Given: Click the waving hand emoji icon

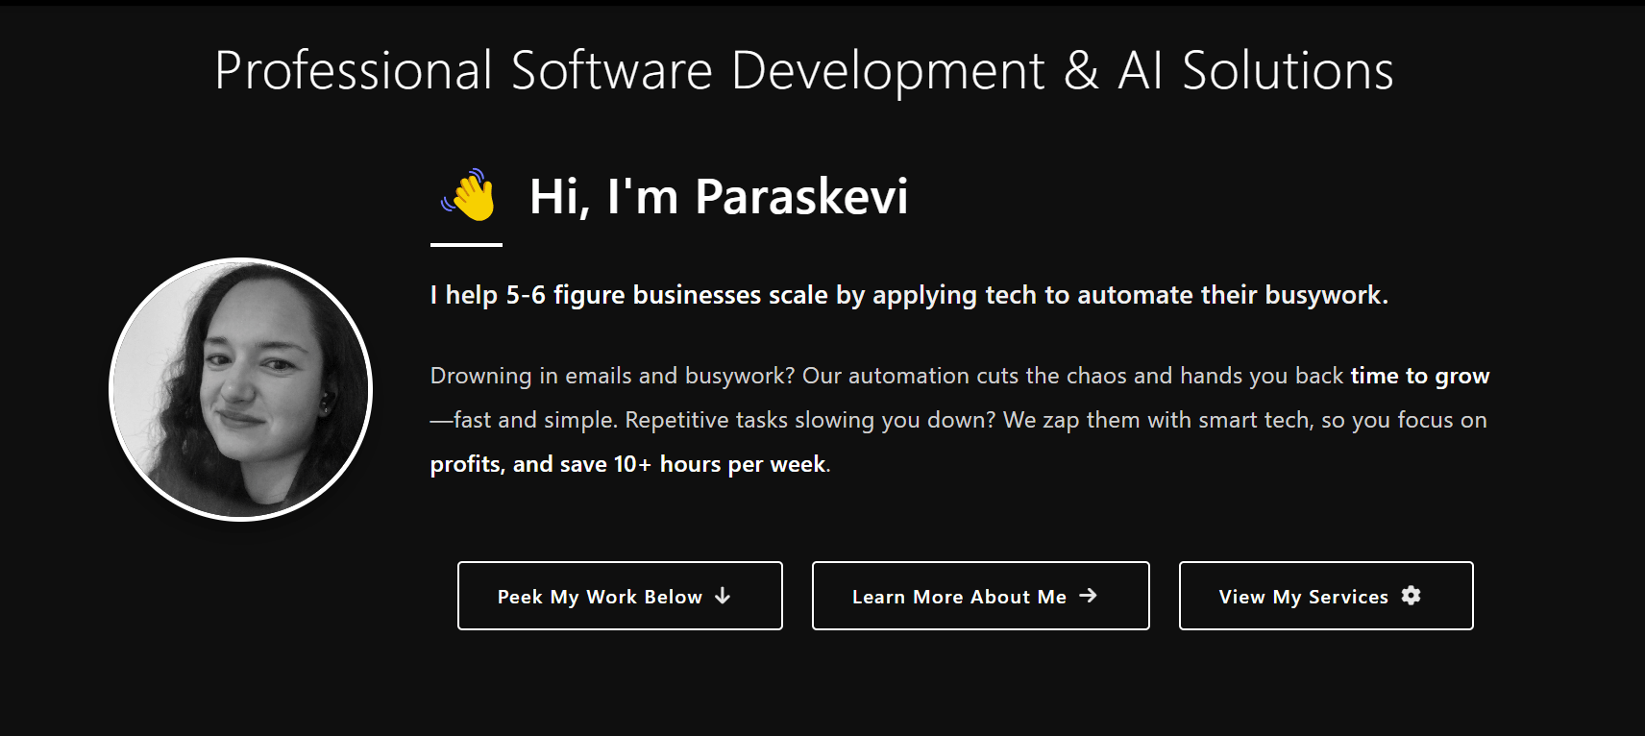Looking at the screenshot, I should click(x=468, y=195).
